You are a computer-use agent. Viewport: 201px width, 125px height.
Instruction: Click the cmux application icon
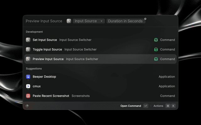[28, 86]
